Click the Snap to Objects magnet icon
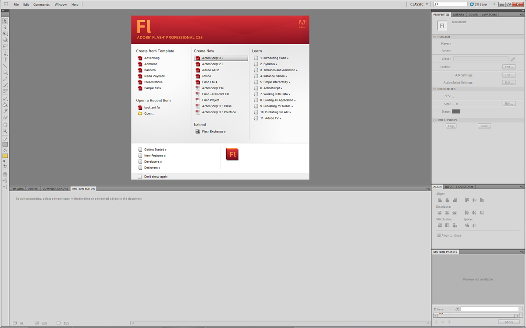 [x=5, y=174]
